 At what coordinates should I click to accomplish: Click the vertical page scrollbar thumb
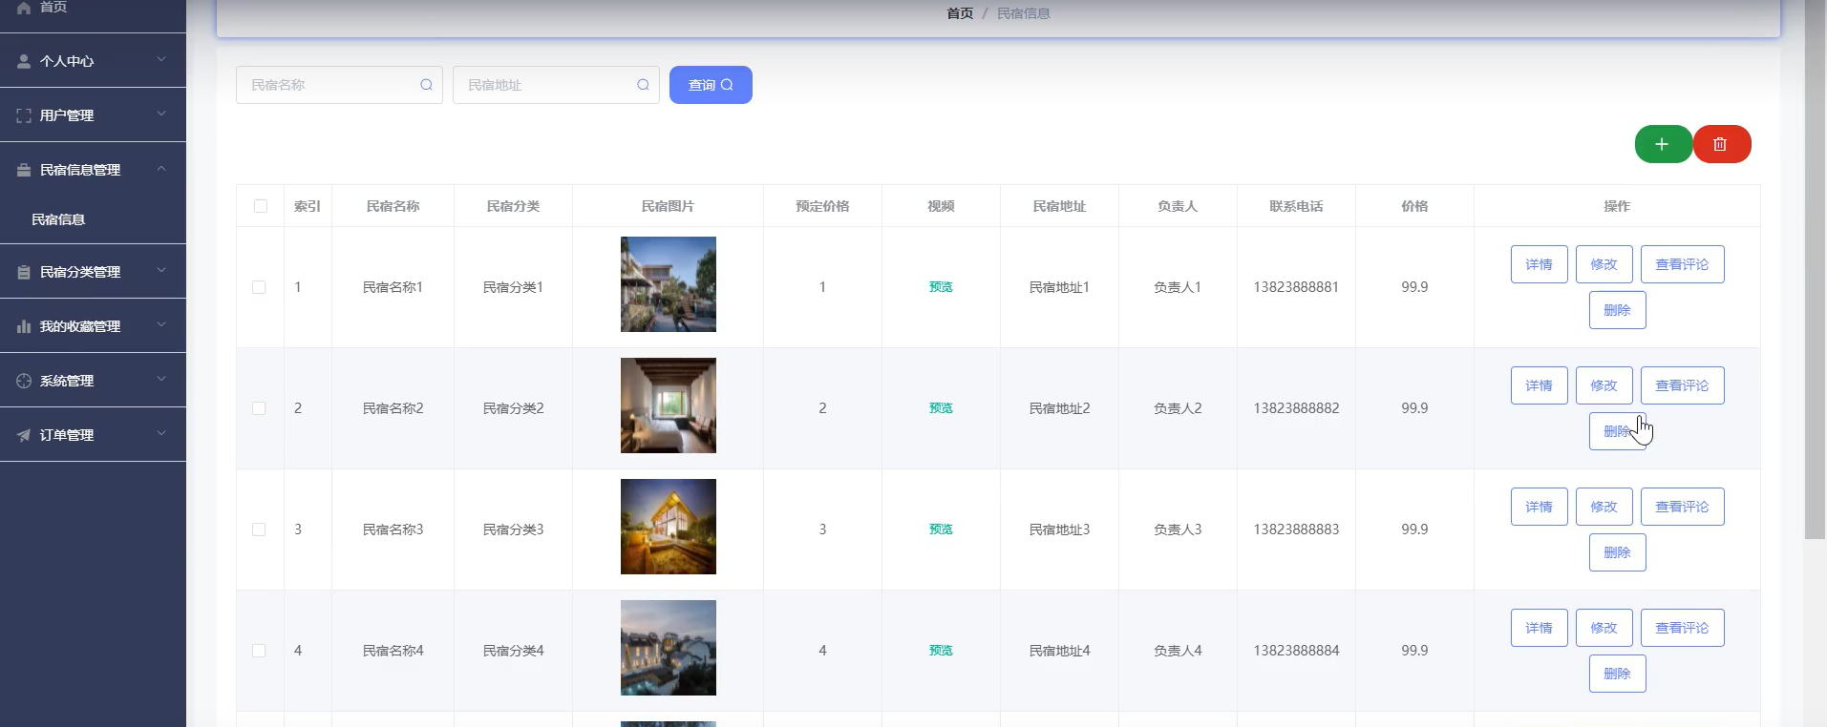pyautogui.click(x=1815, y=270)
